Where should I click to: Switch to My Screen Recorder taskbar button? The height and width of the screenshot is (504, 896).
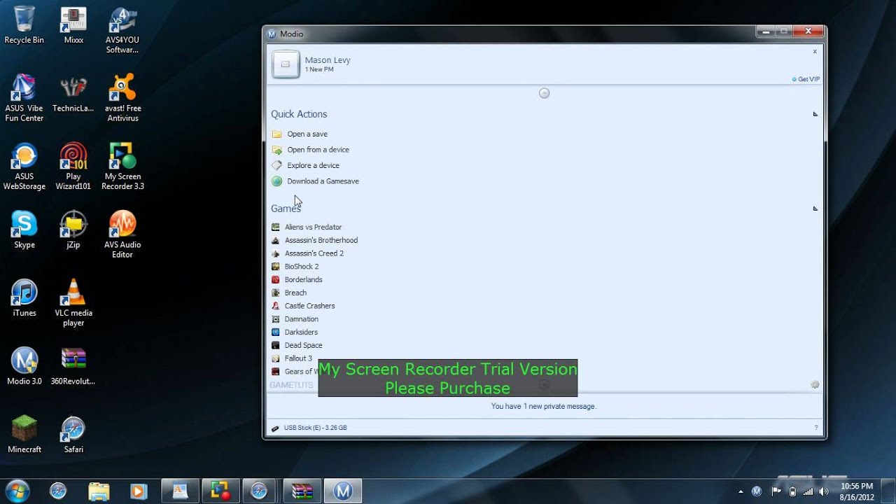point(220,491)
